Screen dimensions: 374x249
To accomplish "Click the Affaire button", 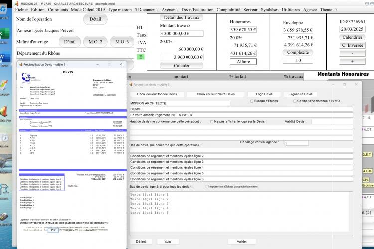I will pos(243,62).
